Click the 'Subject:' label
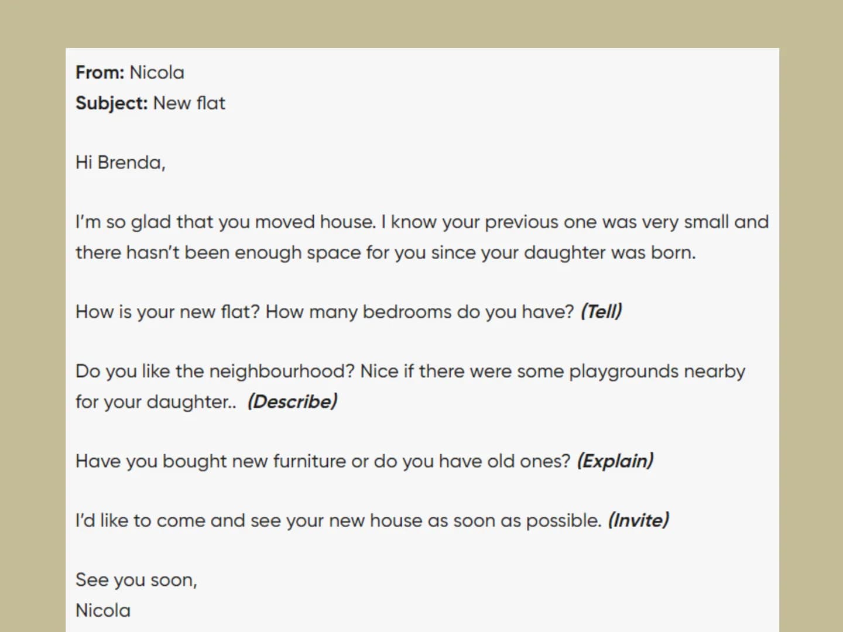843x632 pixels. (111, 104)
